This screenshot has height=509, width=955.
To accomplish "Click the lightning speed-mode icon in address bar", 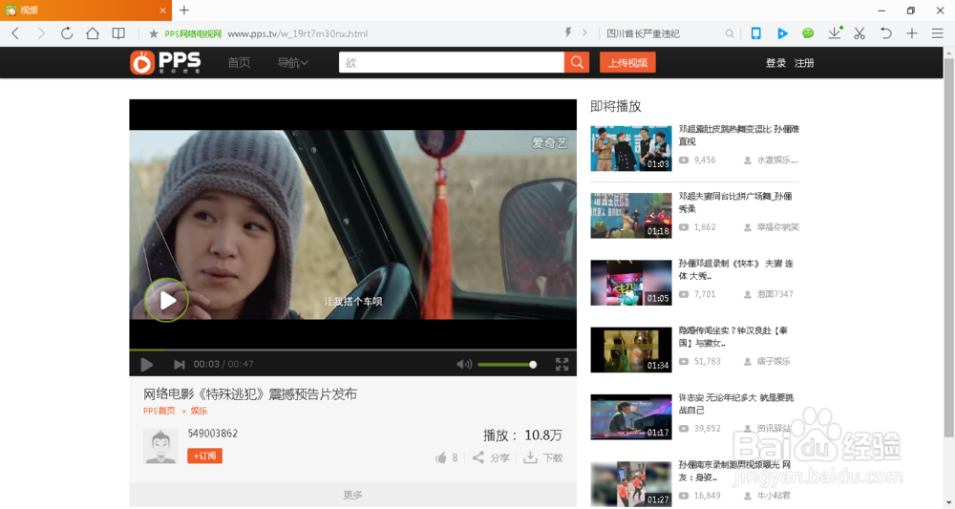I will coord(568,32).
